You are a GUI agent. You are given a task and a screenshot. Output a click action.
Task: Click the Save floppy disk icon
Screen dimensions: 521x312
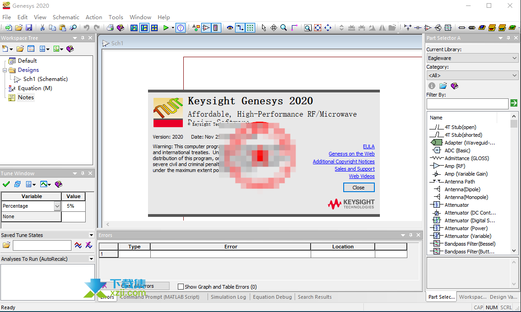coord(29,28)
